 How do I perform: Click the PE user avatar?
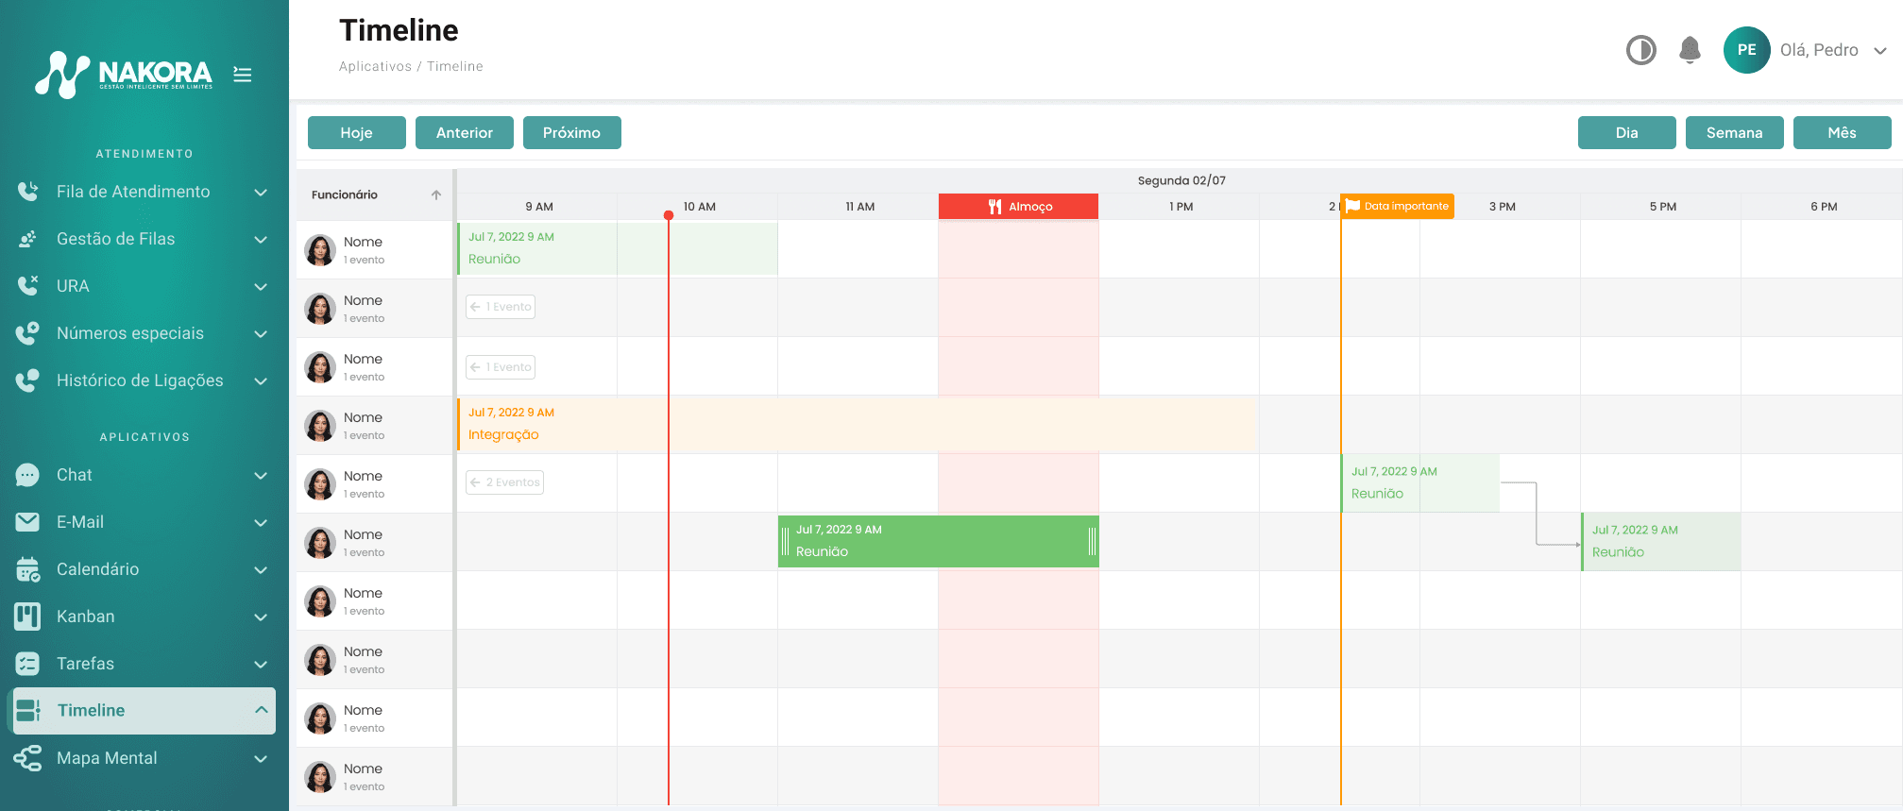1747,50
